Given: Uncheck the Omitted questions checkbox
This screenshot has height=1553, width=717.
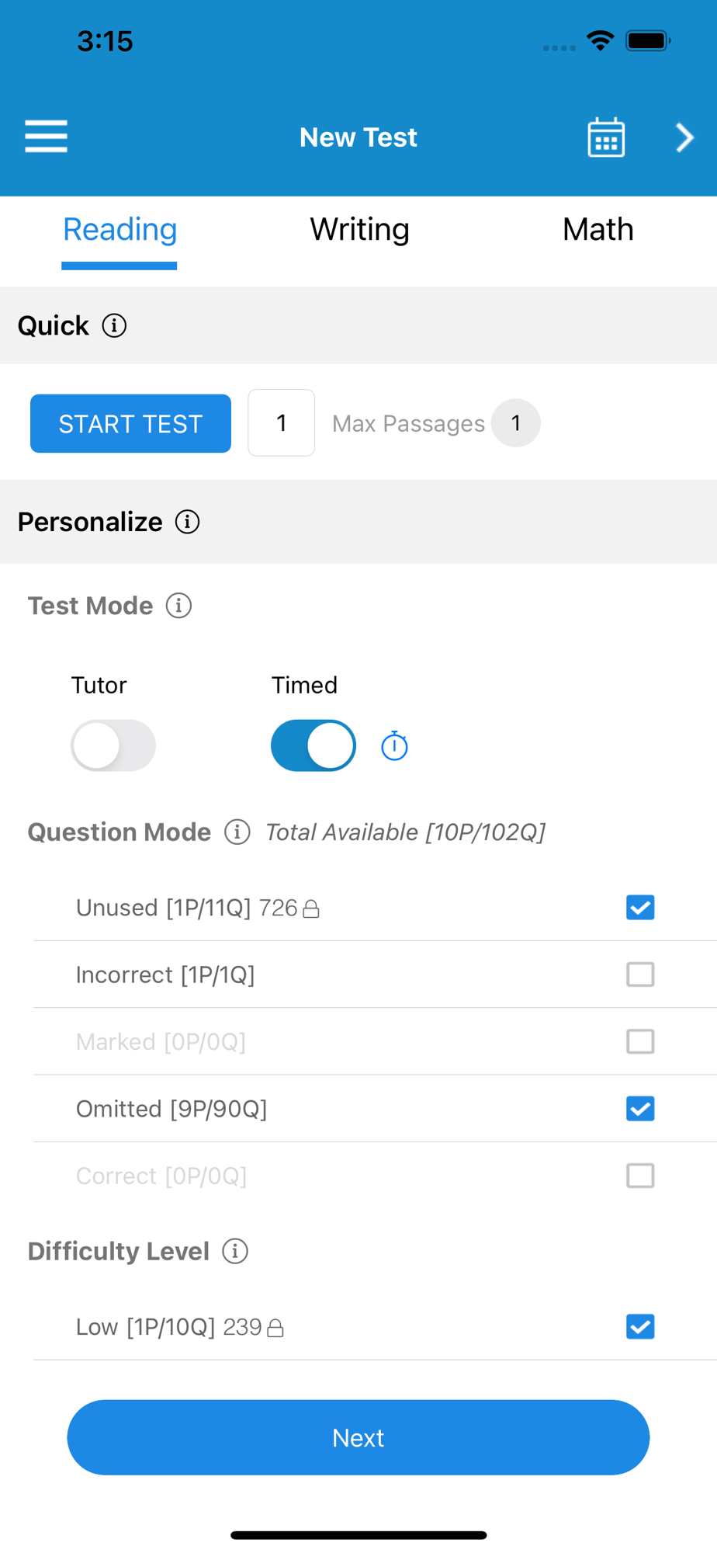Looking at the screenshot, I should (640, 1109).
